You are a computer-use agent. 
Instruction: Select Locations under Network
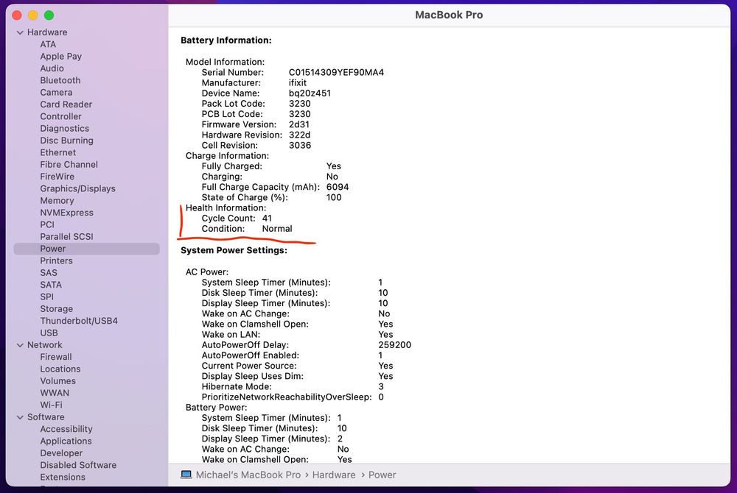point(60,369)
